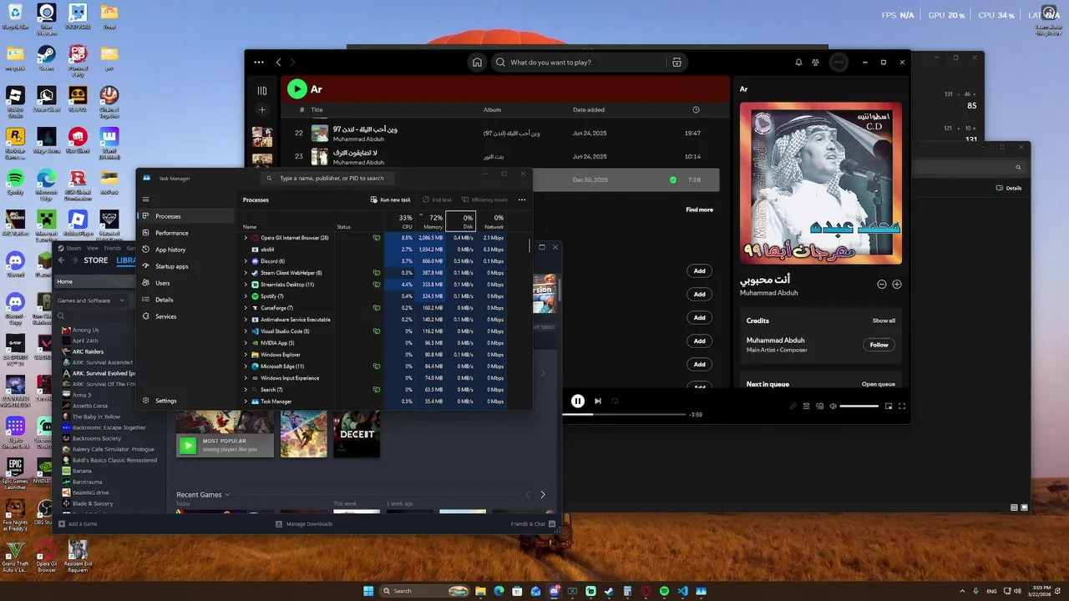Follow Muhammad Abduh in Credits
Image resolution: width=1069 pixels, height=601 pixels.
click(879, 345)
